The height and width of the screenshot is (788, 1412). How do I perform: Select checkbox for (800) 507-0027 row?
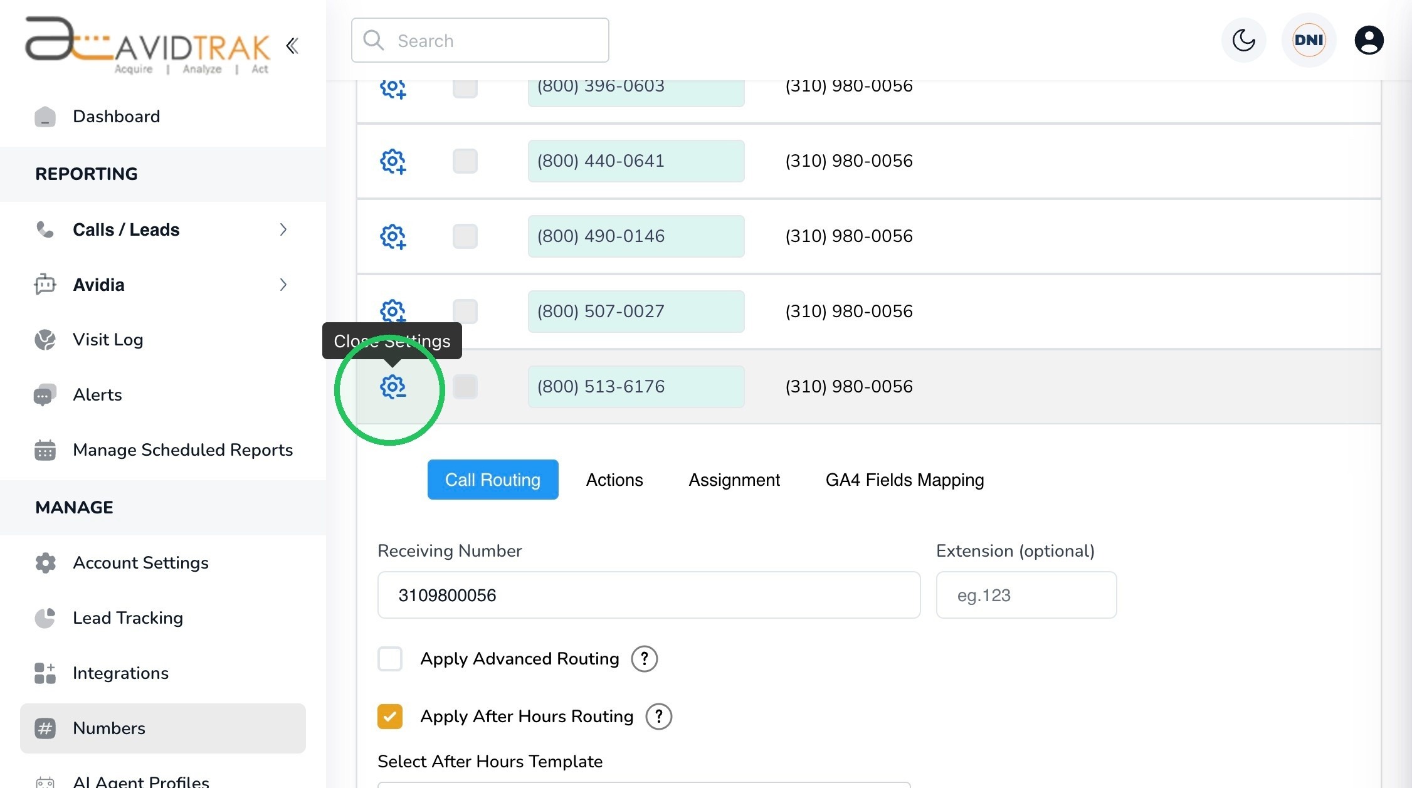(x=465, y=312)
